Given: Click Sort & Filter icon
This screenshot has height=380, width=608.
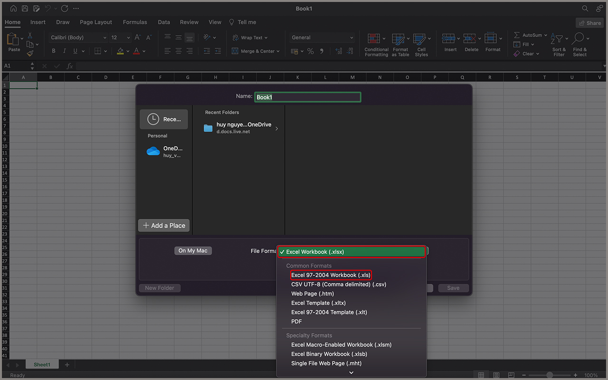Looking at the screenshot, I should pos(556,39).
